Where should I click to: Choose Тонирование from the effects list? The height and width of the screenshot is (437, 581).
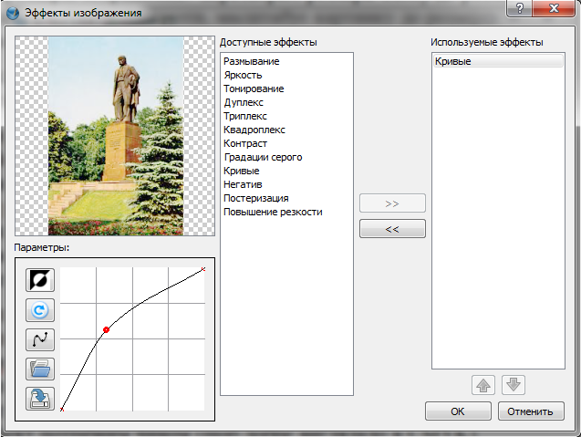point(254,88)
